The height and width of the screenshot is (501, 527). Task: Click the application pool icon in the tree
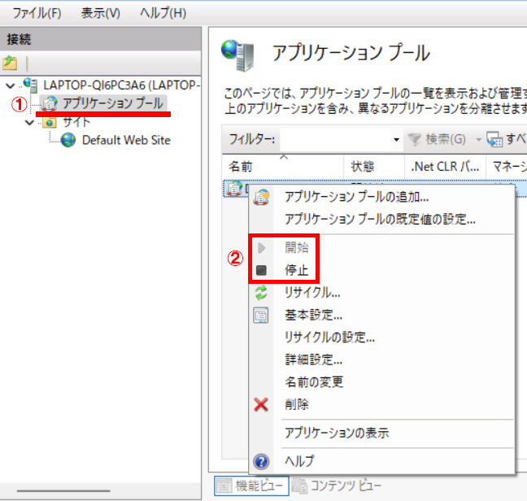[x=50, y=103]
